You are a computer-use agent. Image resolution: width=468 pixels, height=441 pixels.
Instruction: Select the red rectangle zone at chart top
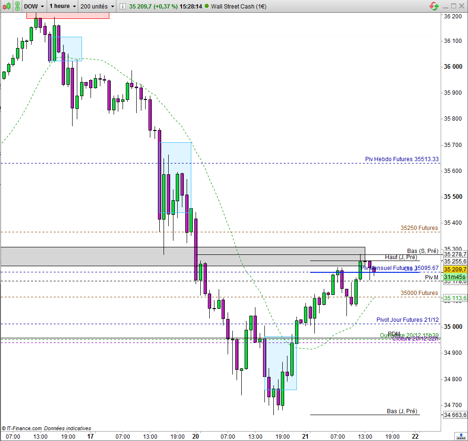(68, 16)
